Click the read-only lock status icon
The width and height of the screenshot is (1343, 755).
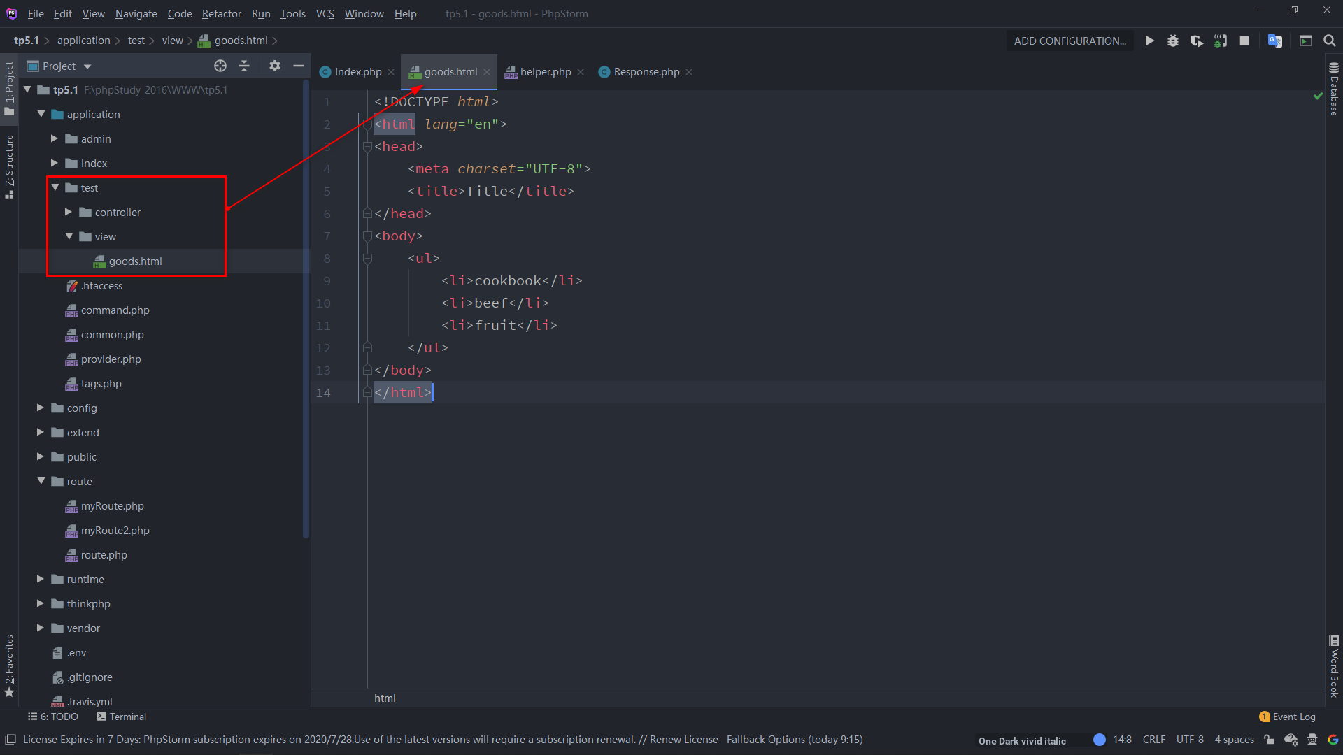pyautogui.click(x=1269, y=740)
